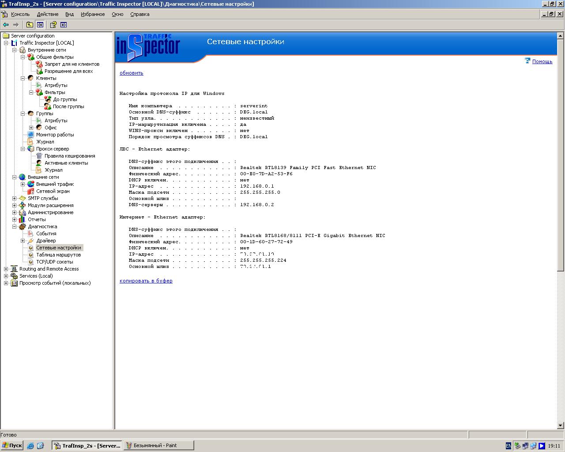Expand the 'Администрирование' node
Screen dimensions: 565x452
(x=15, y=212)
